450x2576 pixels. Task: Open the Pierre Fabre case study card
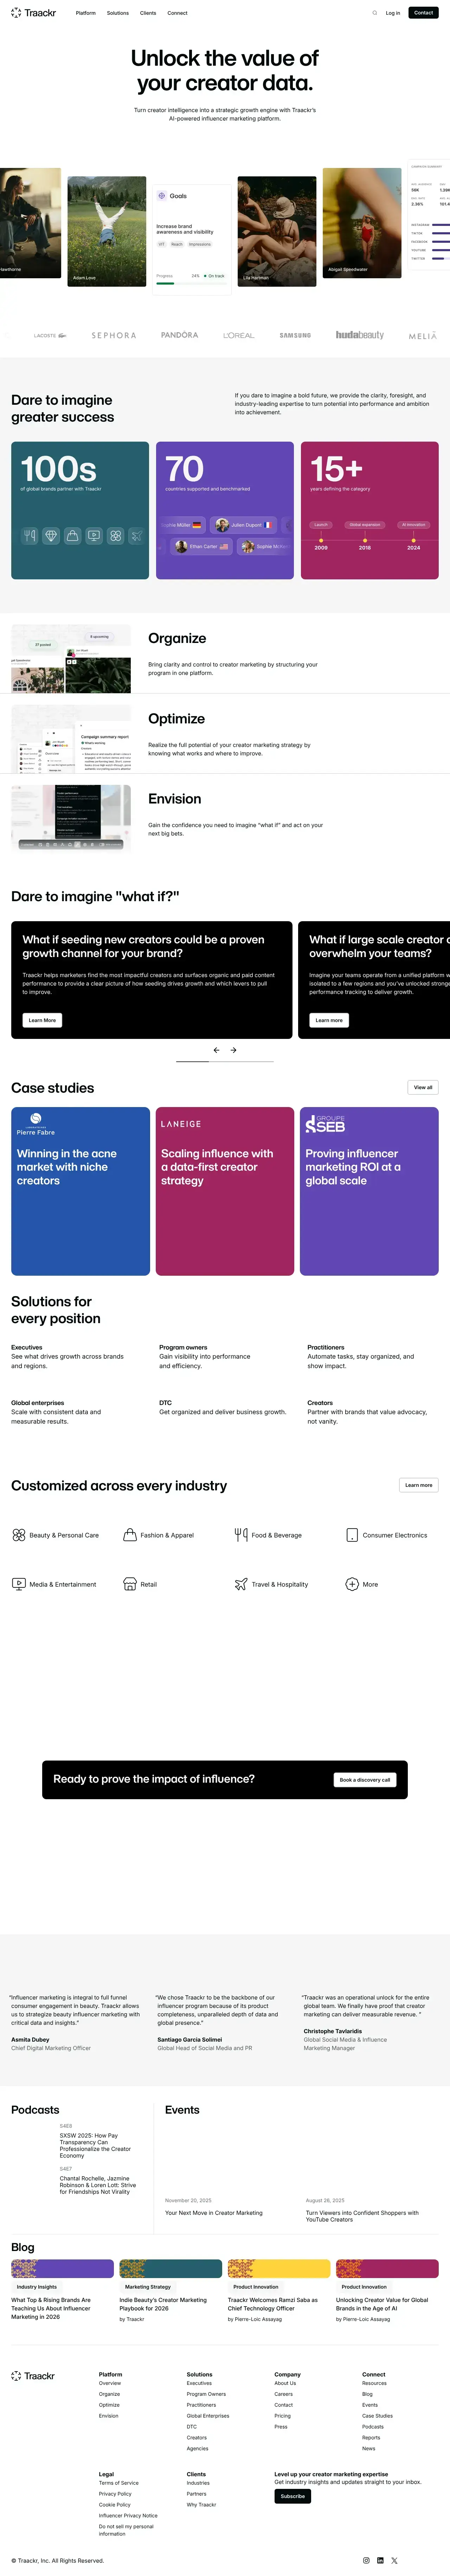coord(80,1190)
